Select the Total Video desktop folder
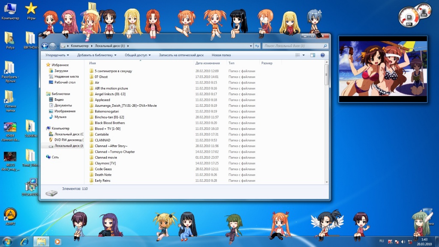439x247 pixels. [x=30, y=158]
